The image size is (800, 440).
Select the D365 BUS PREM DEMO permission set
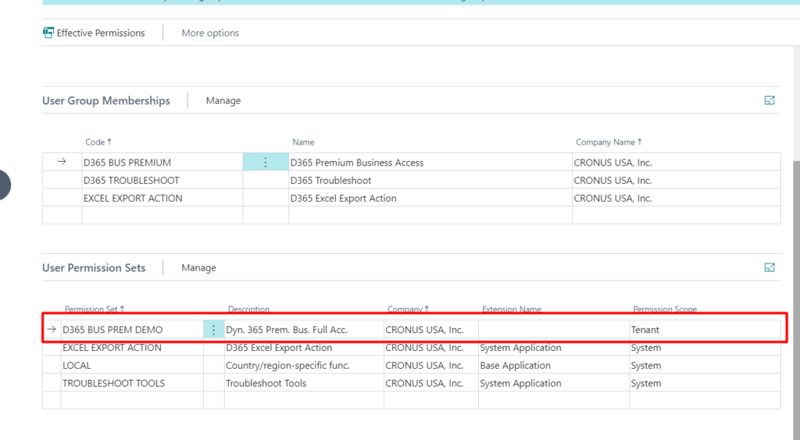132,330
